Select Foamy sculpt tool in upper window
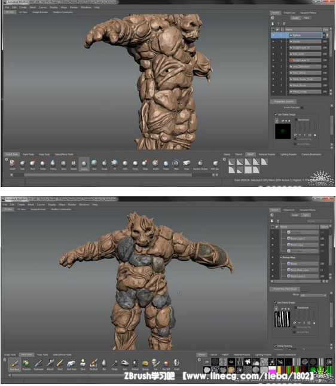This screenshot has width=336, height=386. point(53,164)
